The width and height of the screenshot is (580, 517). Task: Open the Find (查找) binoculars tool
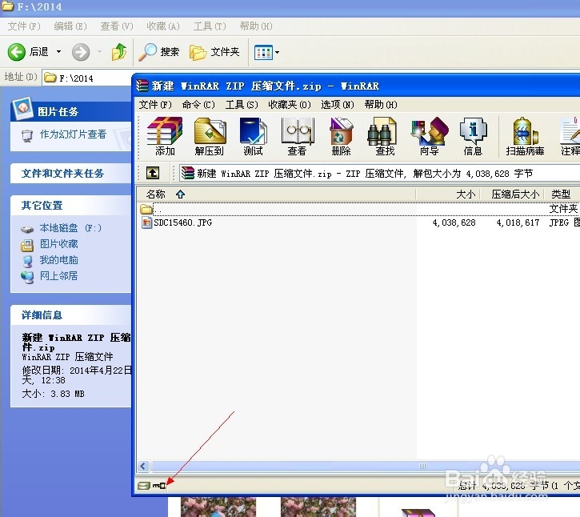pyautogui.click(x=385, y=136)
